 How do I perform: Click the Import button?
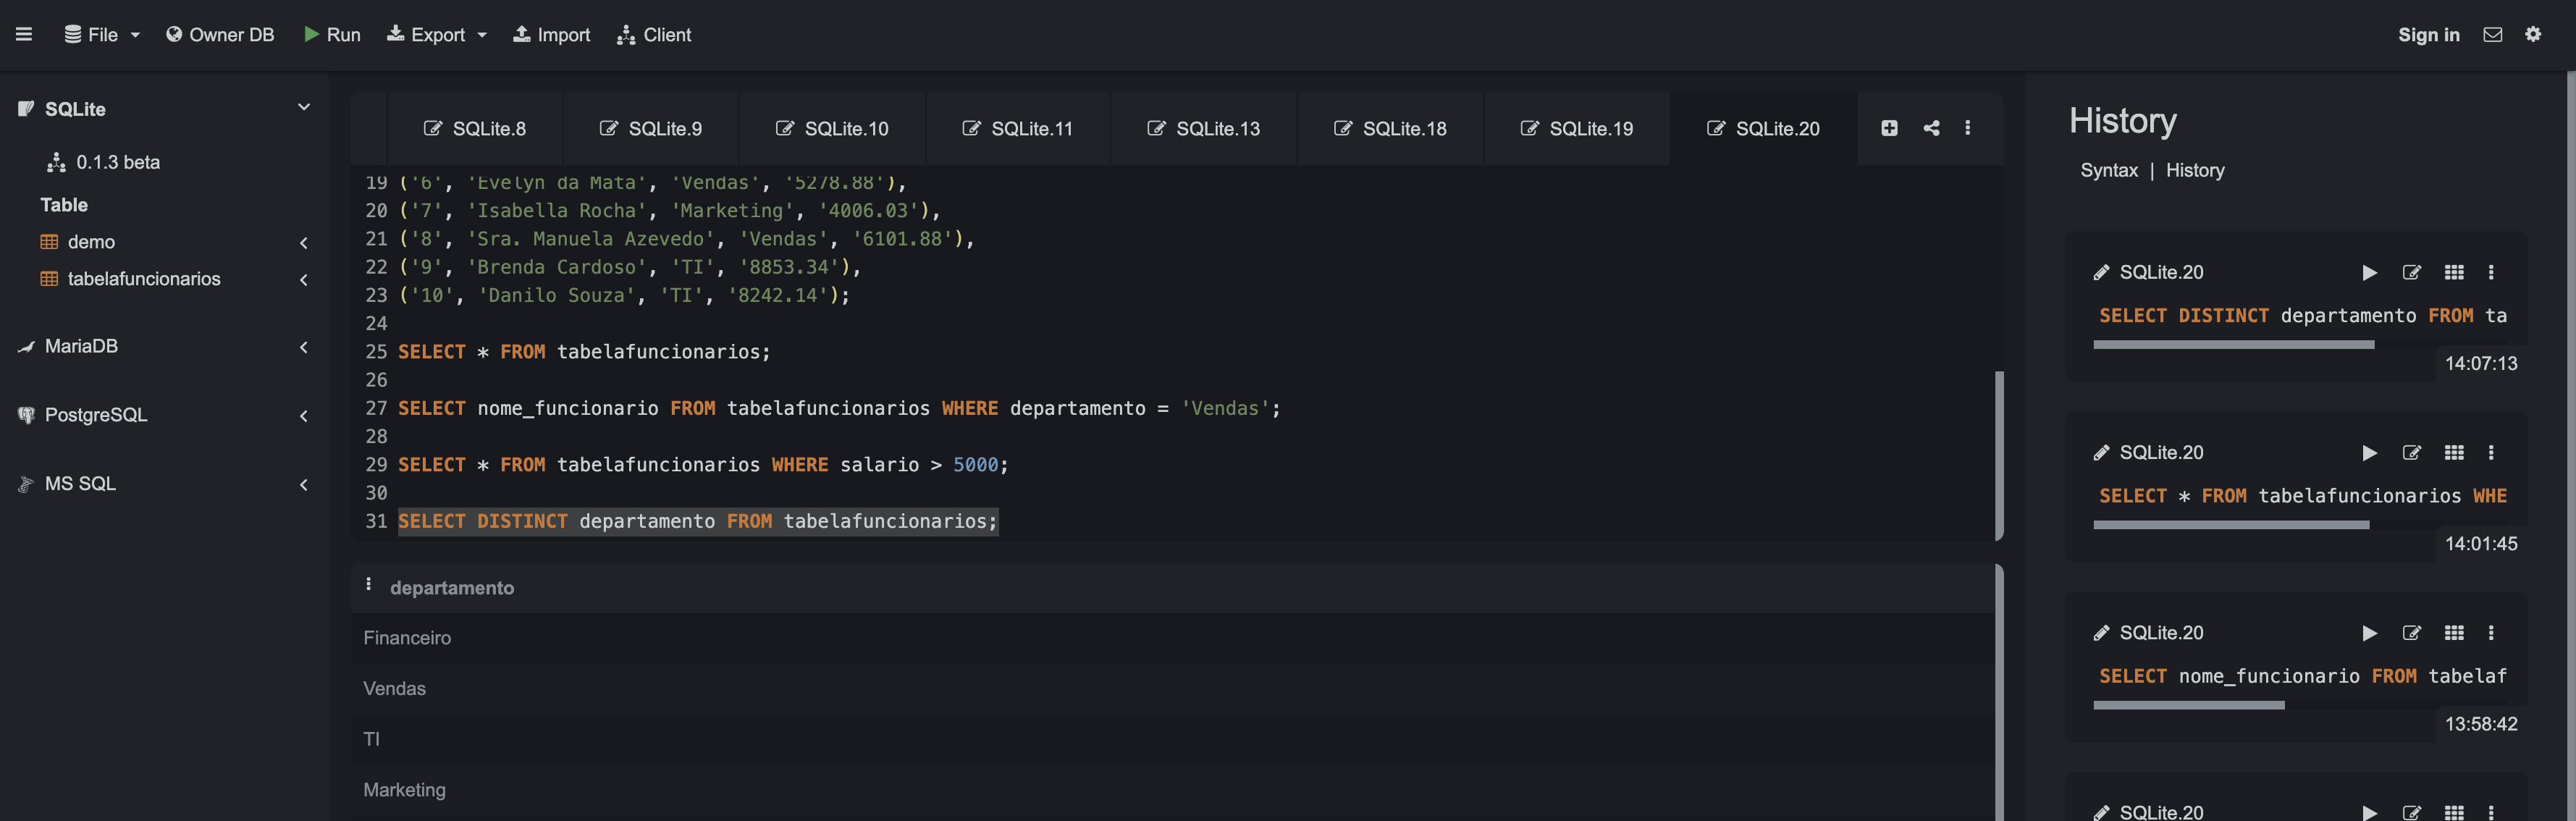click(x=552, y=35)
